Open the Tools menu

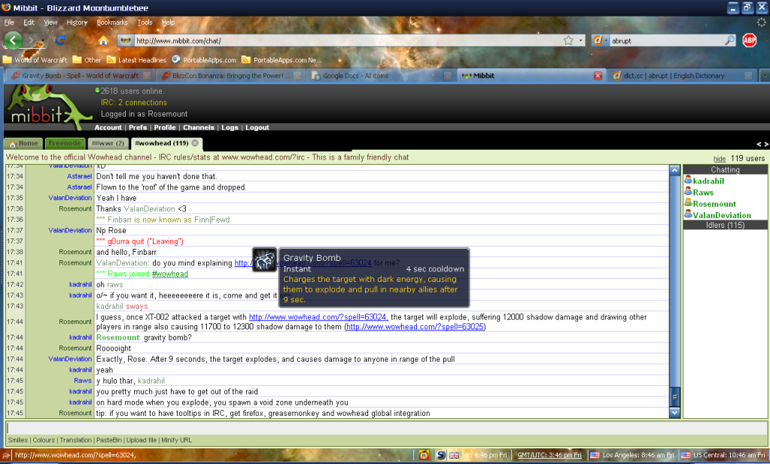point(145,22)
